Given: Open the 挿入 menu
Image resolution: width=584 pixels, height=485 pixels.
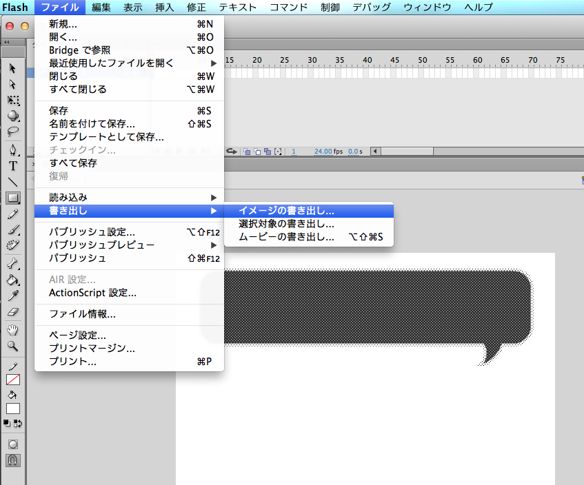Looking at the screenshot, I should pos(165,7).
